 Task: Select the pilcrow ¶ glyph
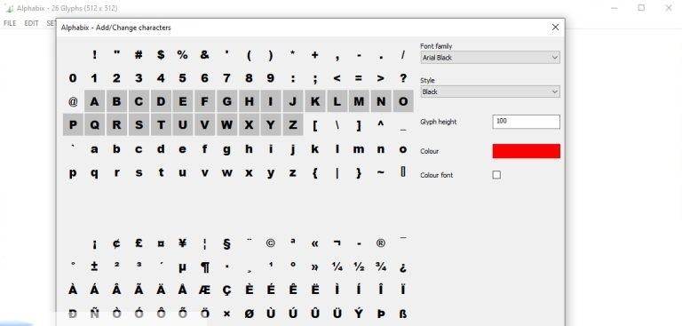pos(204,266)
